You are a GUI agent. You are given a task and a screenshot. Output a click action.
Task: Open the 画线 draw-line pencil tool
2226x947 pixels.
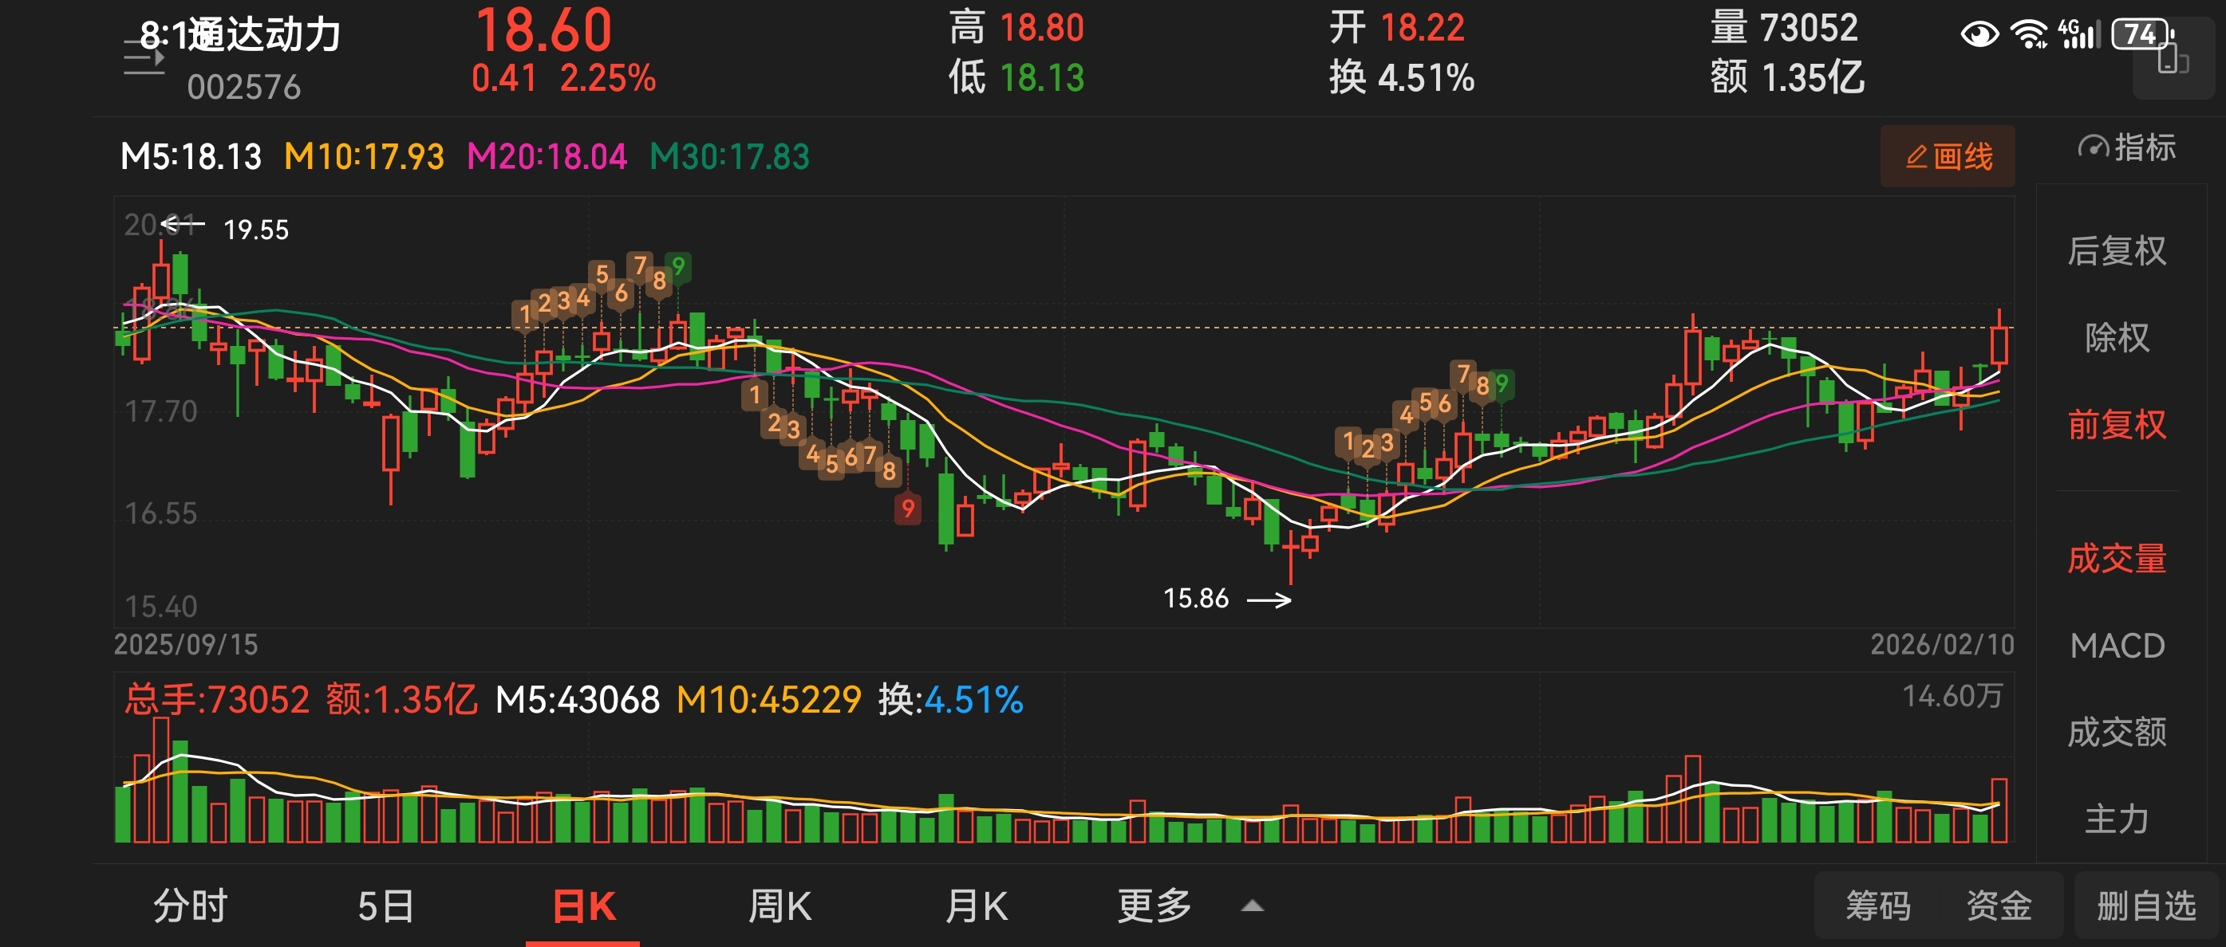[x=1948, y=157]
